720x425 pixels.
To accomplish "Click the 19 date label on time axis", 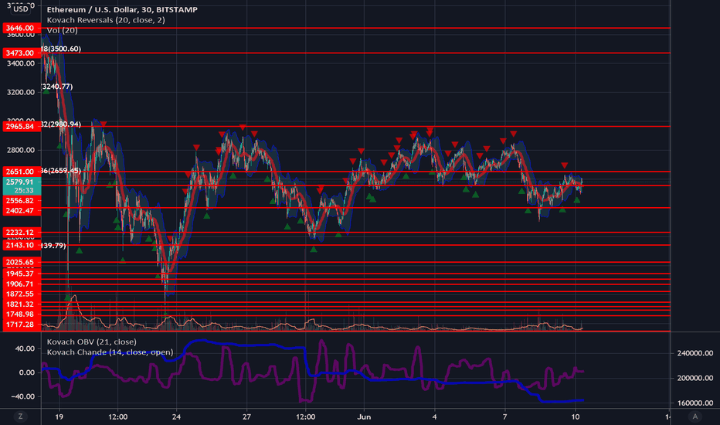I will 59,416.
